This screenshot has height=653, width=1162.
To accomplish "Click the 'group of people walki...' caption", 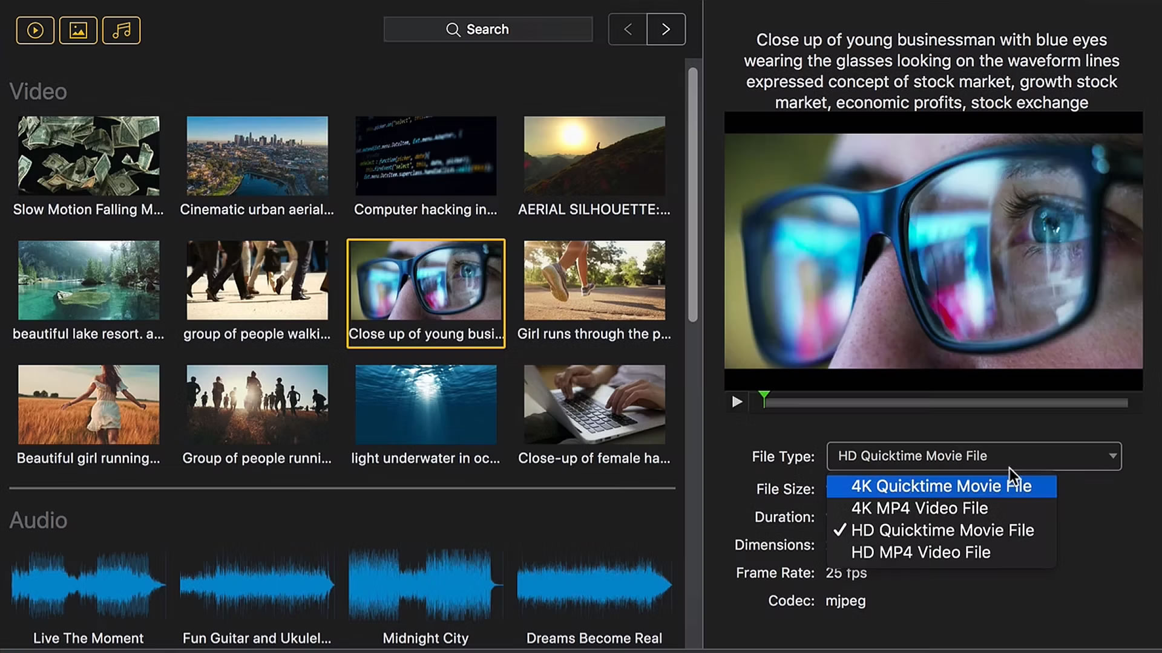I will tap(257, 334).
